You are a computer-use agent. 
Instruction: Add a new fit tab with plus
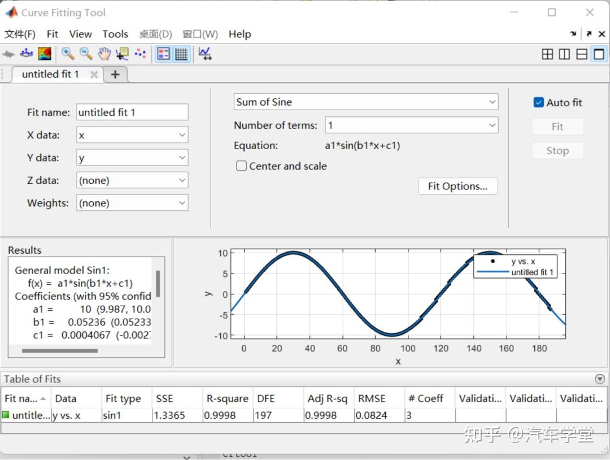[115, 75]
